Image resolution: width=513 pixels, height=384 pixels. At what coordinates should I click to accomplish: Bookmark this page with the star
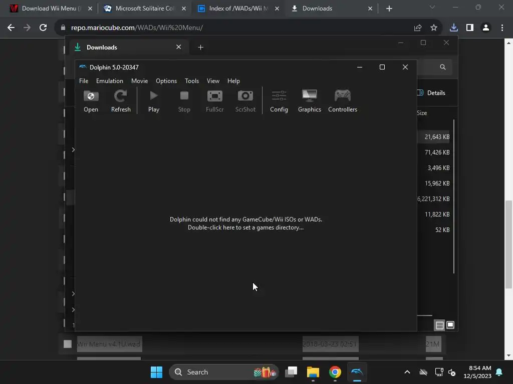point(434,28)
